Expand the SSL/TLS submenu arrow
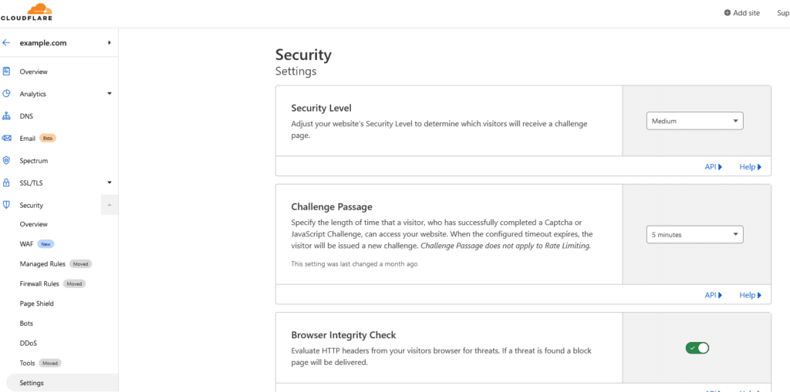 110,183
